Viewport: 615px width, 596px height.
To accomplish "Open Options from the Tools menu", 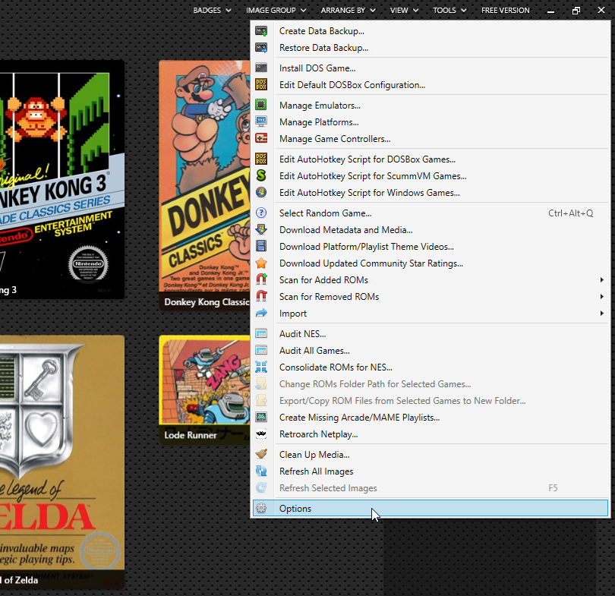I will pyautogui.click(x=430, y=508).
